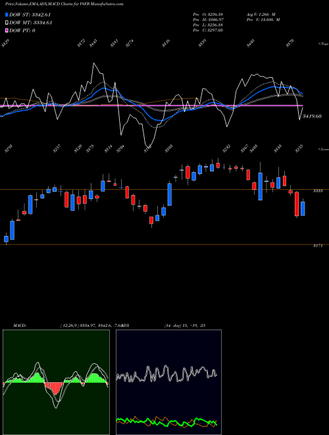Click the 3171 price level label
This screenshot has height=435, width=329.
[x=318, y=246]
